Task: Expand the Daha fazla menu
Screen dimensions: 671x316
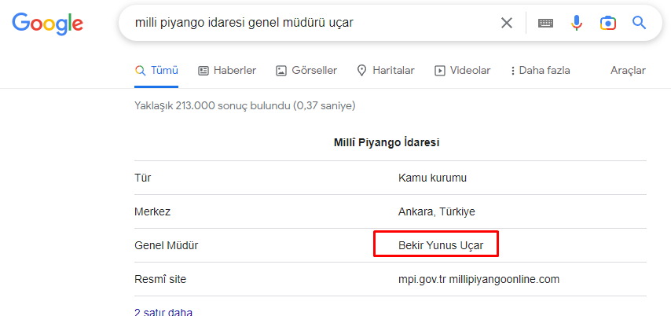Action: (540, 71)
